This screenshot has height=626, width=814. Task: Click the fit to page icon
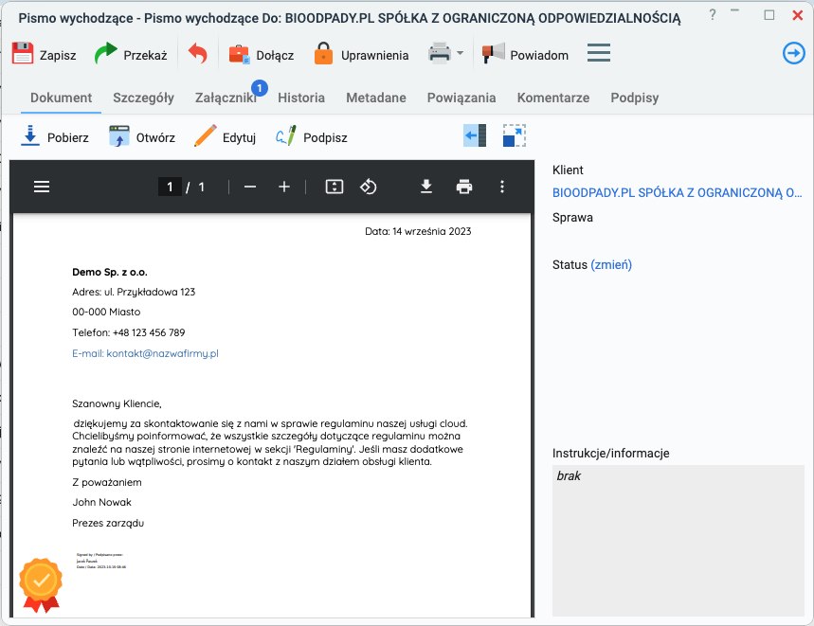(x=335, y=187)
